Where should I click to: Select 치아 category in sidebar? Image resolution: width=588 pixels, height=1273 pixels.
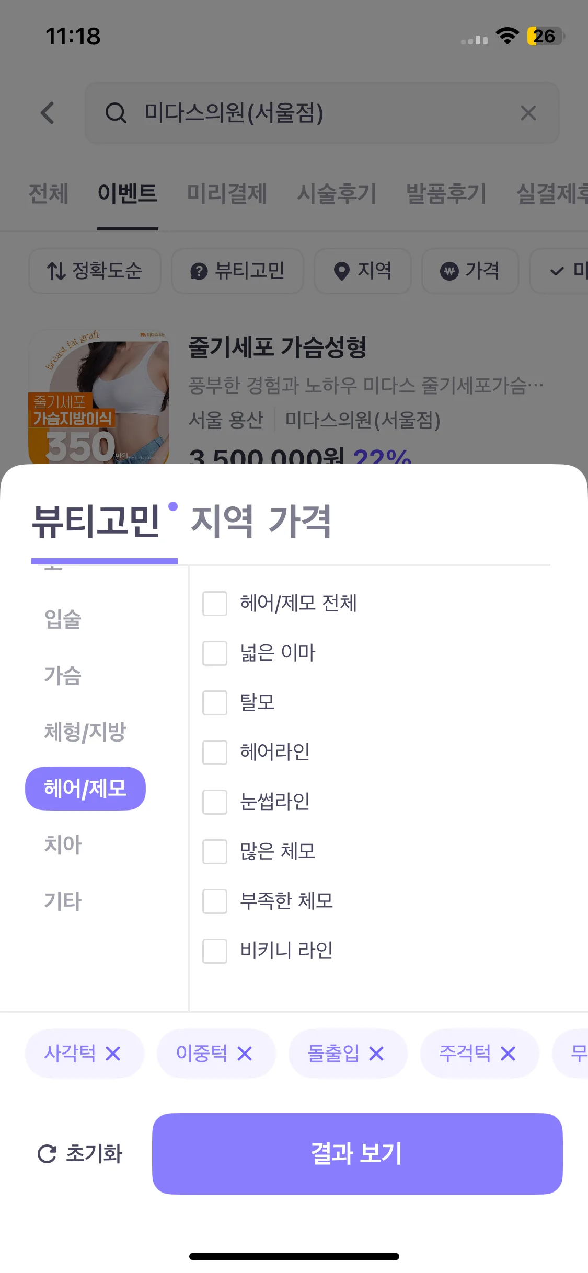point(63,844)
